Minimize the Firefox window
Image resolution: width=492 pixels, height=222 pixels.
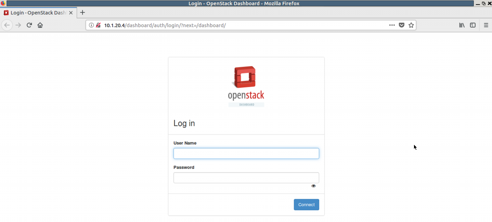[478, 3]
